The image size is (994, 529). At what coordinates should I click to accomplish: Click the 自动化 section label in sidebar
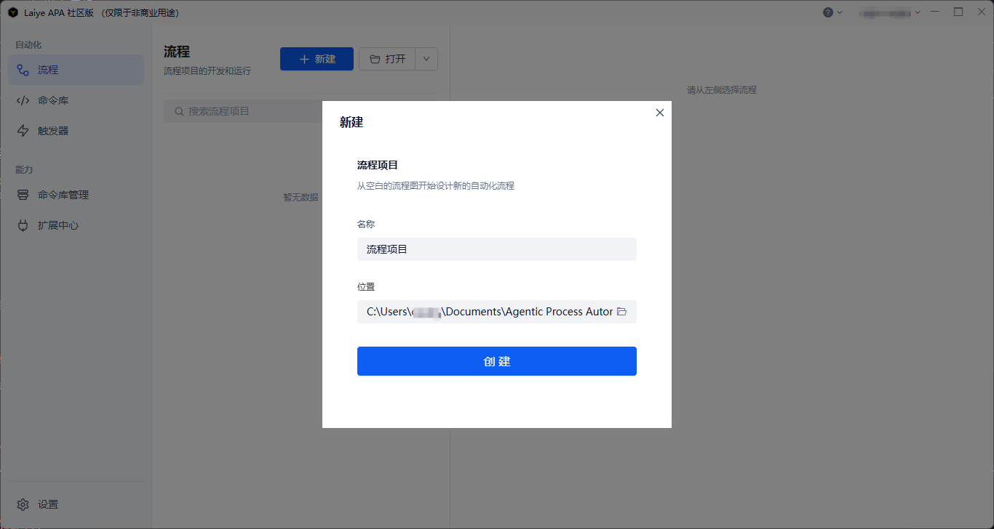(x=28, y=45)
